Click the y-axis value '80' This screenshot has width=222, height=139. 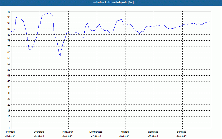click(9, 34)
